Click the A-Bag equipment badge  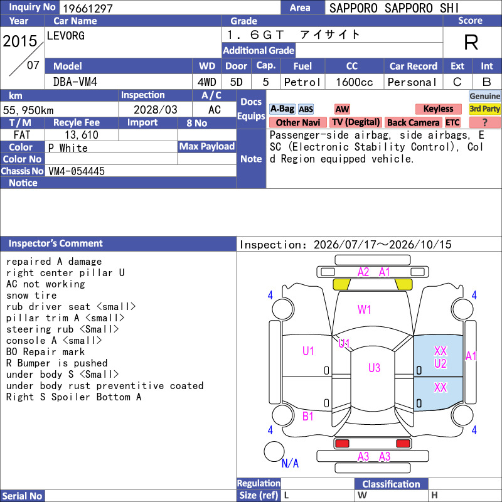[282, 109]
